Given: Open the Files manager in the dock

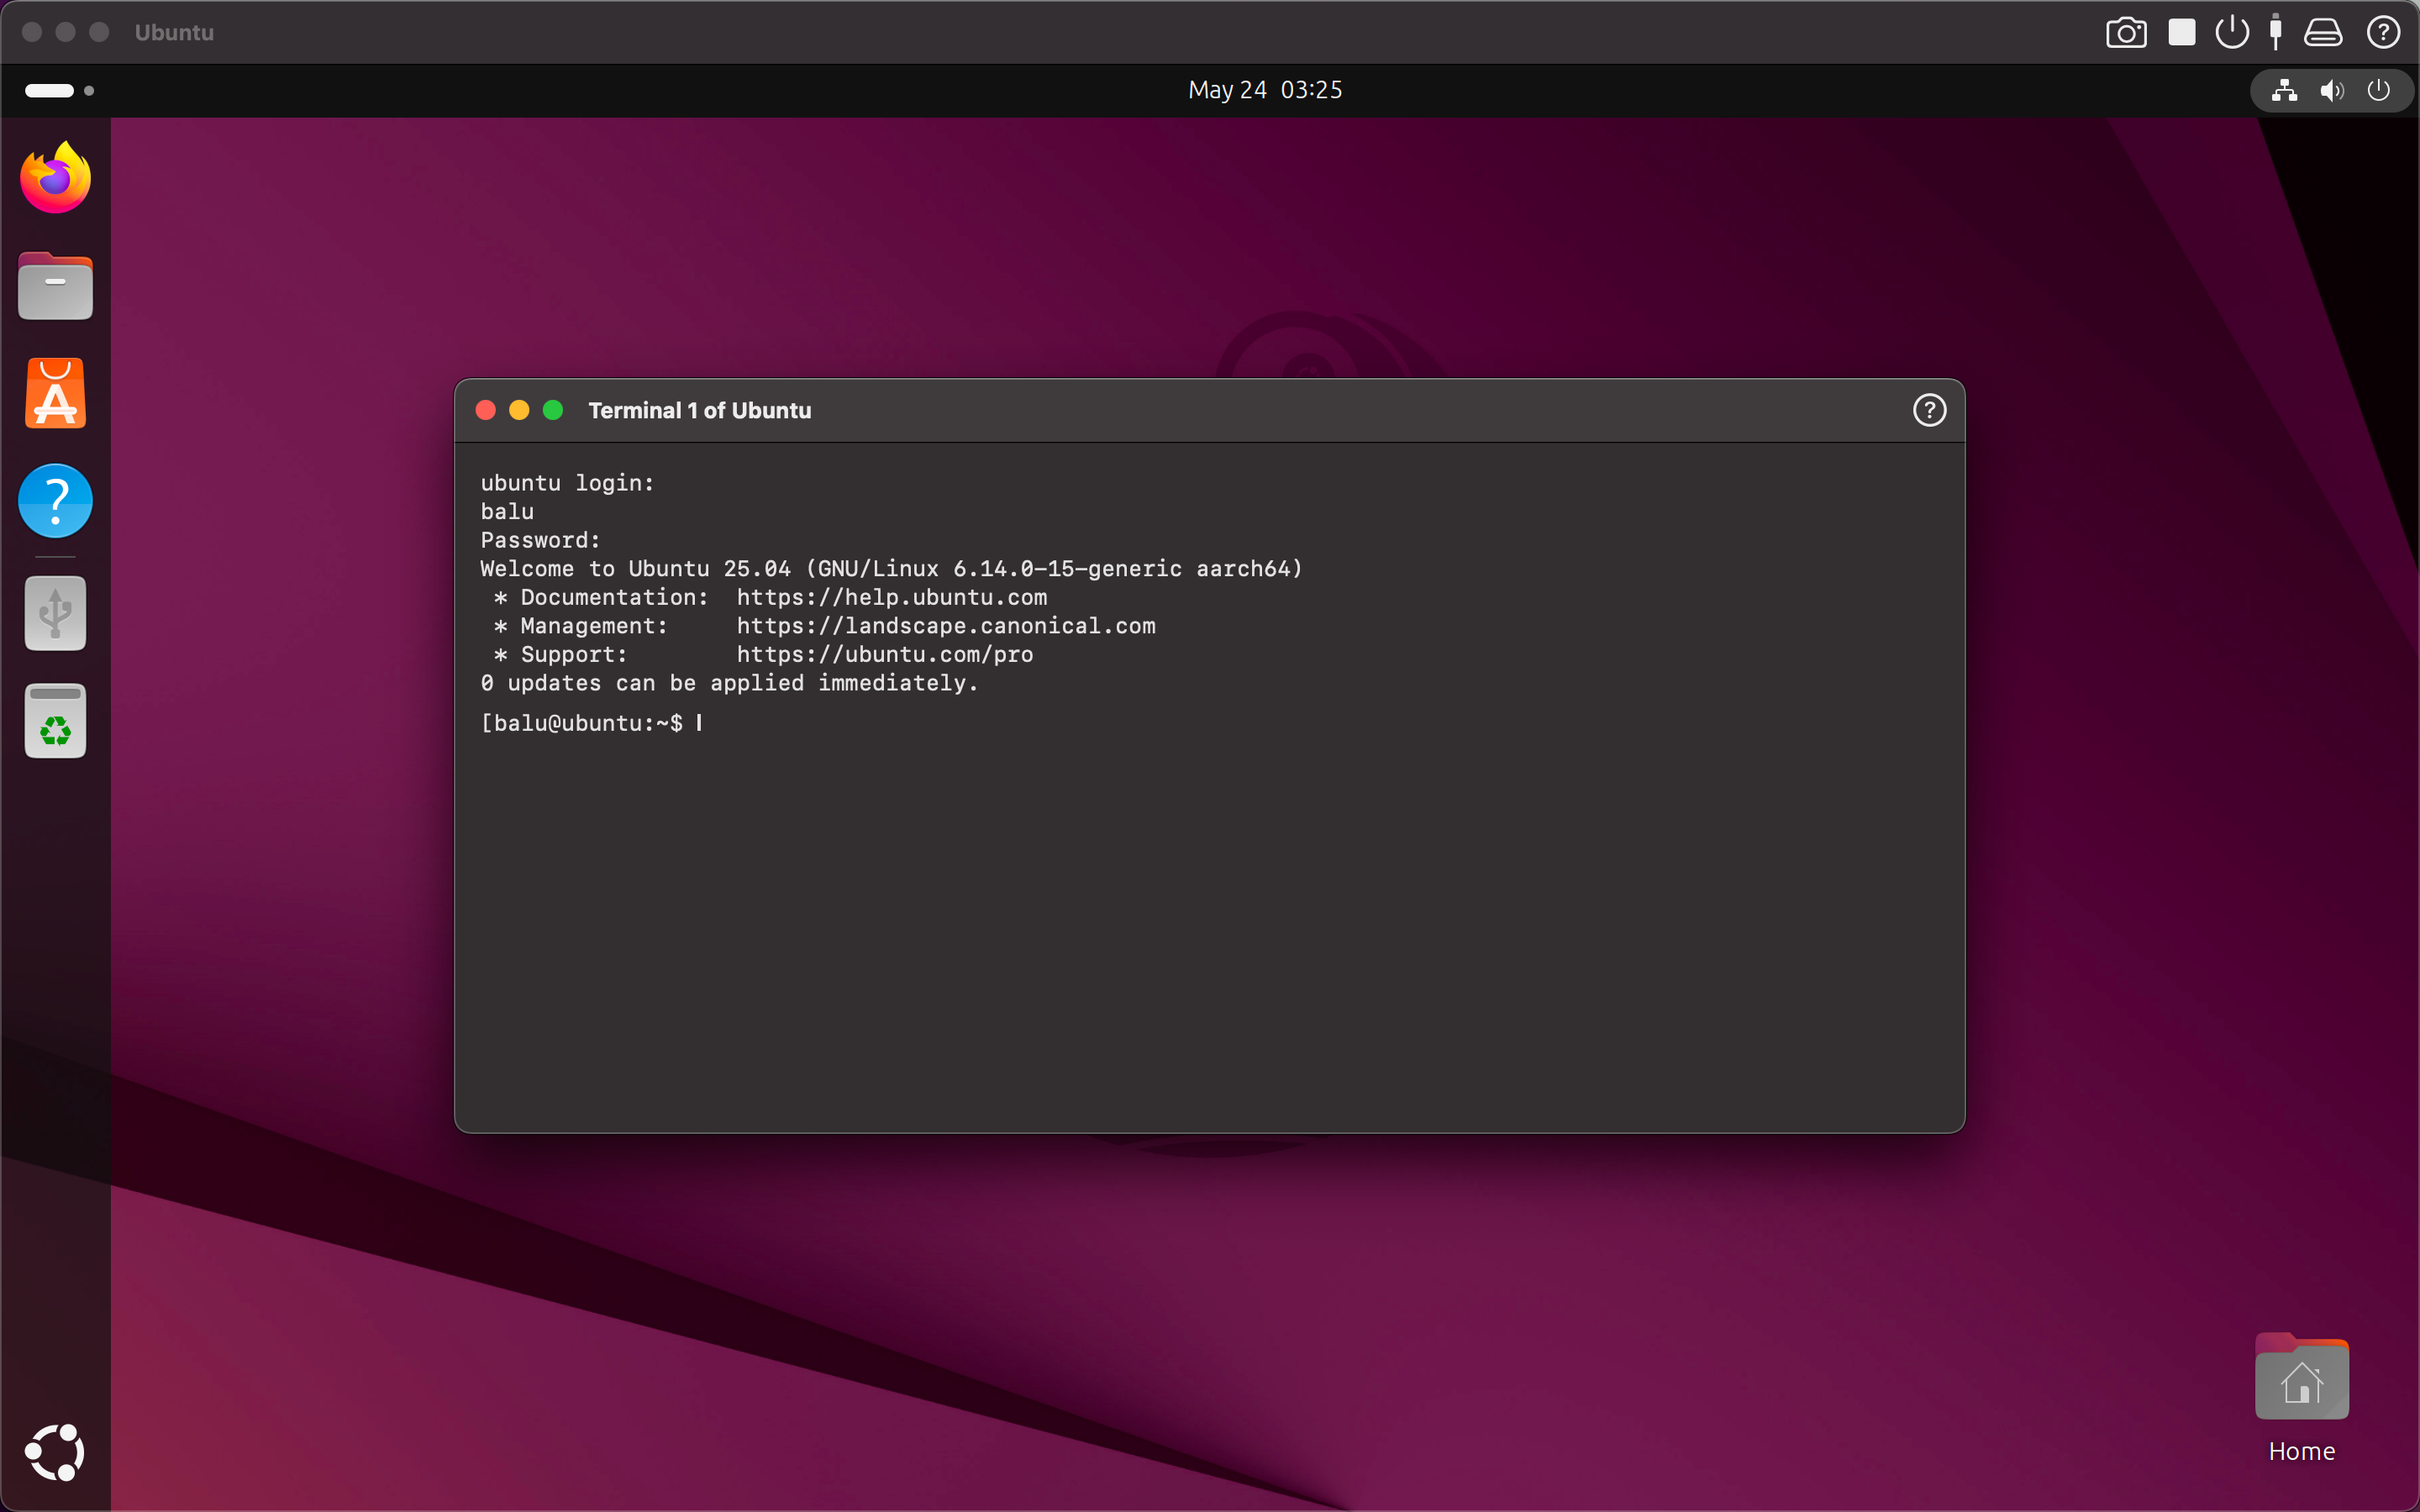Looking at the screenshot, I should 56,286.
